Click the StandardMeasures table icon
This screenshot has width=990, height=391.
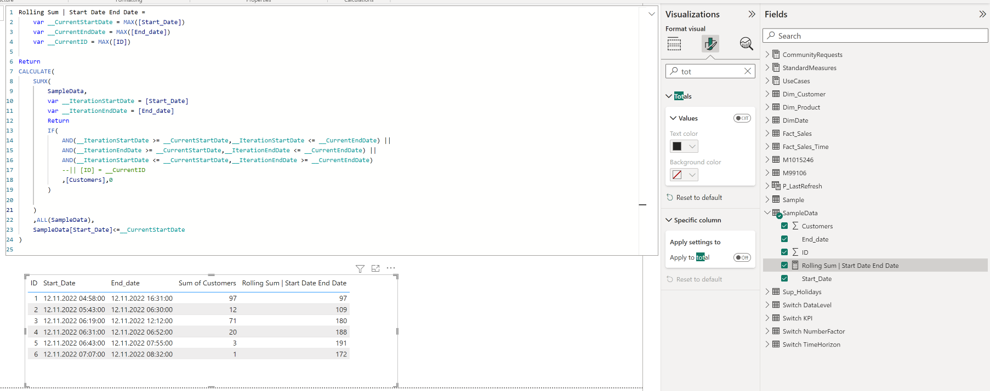(776, 67)
